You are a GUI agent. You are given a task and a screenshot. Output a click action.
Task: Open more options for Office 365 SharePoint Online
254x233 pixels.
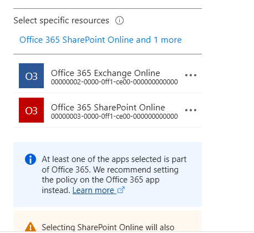(191, 110)
